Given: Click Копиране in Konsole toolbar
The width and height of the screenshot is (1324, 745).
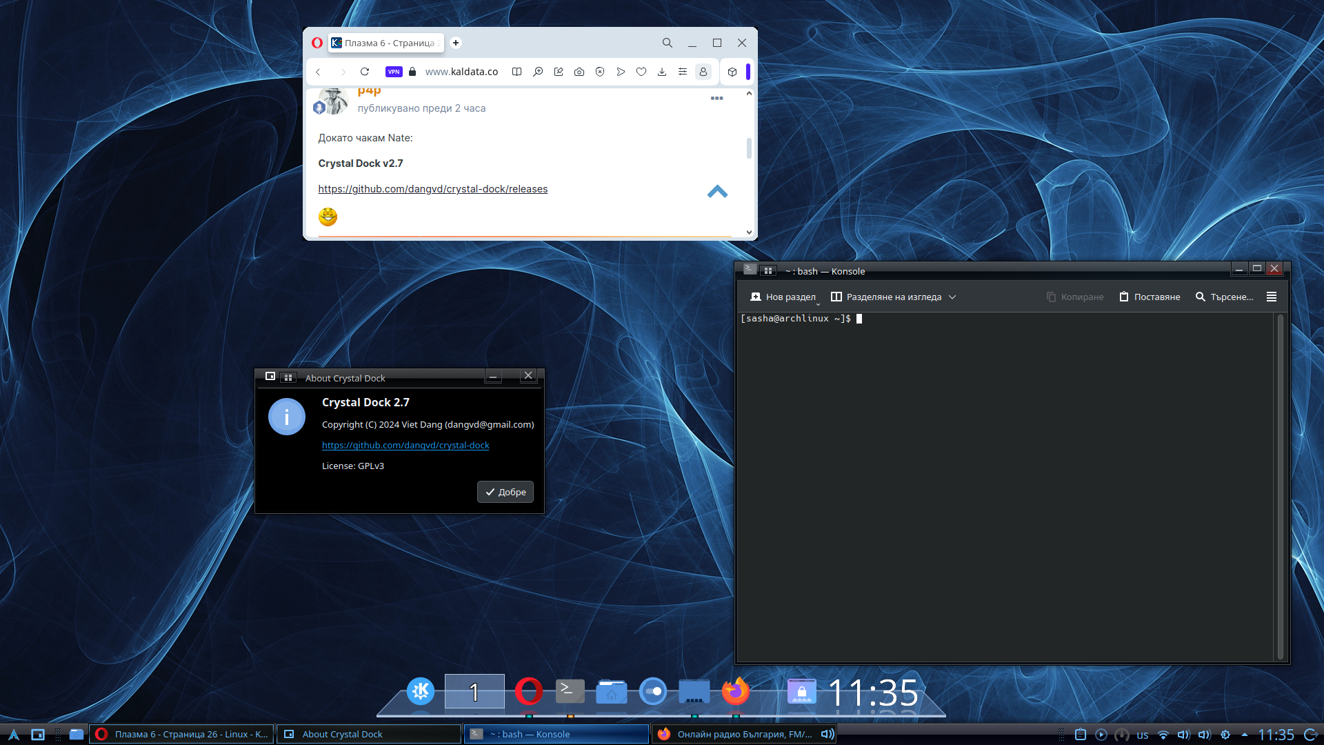Looking at the screenshot, I should (x=1075, y=297).
